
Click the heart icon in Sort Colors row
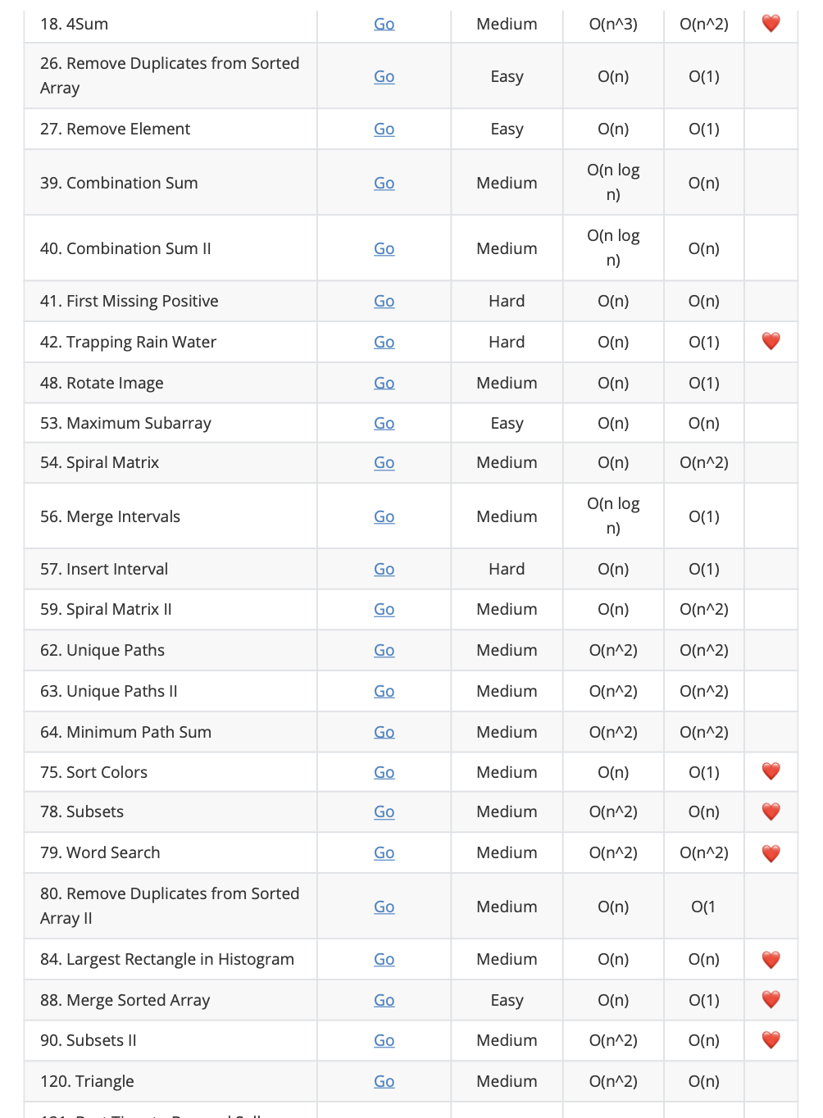click(771, 772)
